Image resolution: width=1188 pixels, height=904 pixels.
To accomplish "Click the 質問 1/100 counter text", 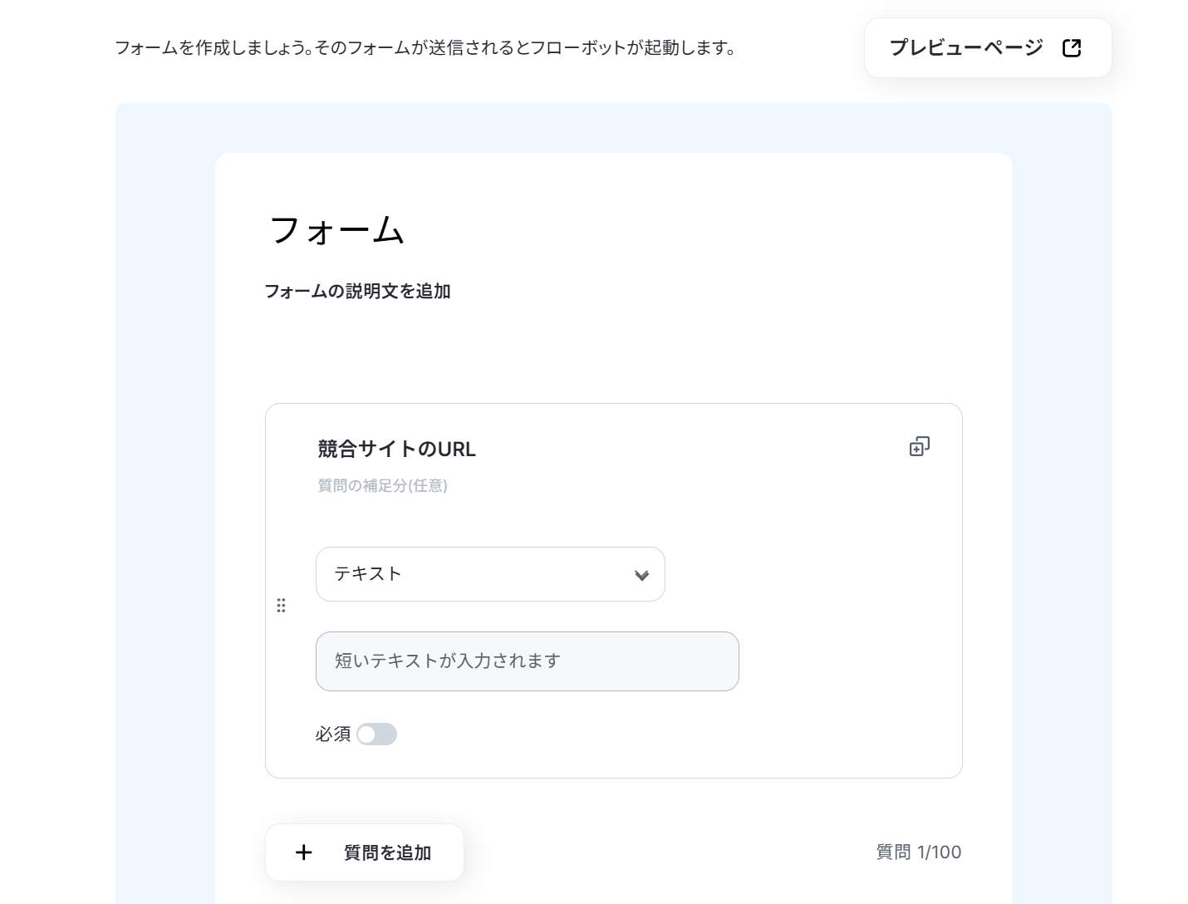I will pos(918,852).
